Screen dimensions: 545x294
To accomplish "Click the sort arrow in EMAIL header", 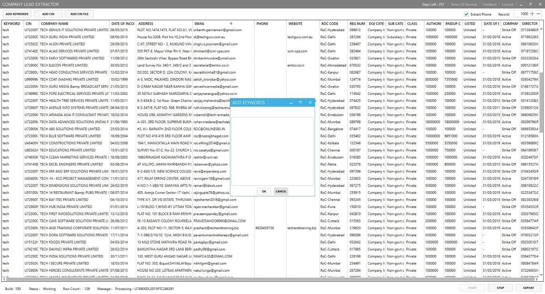I will point(231,24).
